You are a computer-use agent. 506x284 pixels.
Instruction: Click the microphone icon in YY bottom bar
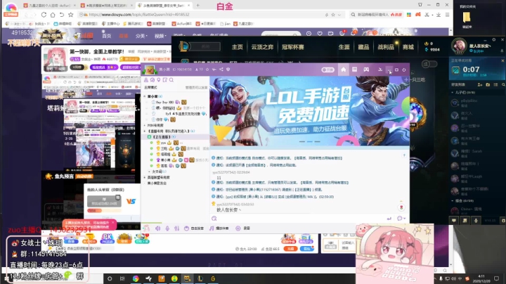tap(167, 228)
